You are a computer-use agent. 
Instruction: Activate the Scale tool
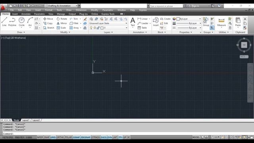(61, 28)
